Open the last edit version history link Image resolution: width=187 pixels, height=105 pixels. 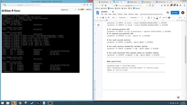(x=151, y=14)
